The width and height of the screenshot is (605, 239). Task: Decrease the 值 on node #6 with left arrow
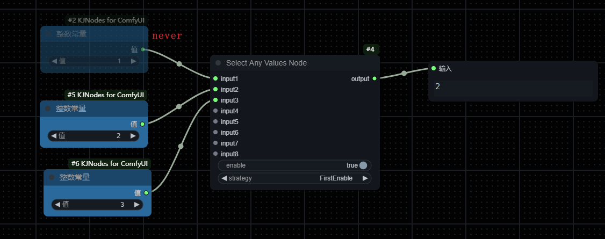click(x=57, y=204)
